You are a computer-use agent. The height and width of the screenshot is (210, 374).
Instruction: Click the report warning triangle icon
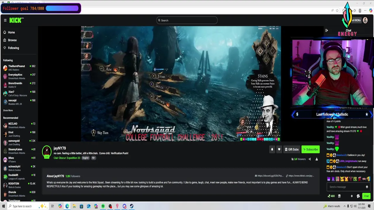click(317, 159)
